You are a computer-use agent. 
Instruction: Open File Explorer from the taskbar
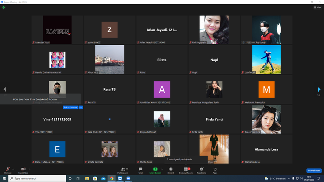(87, 178)
